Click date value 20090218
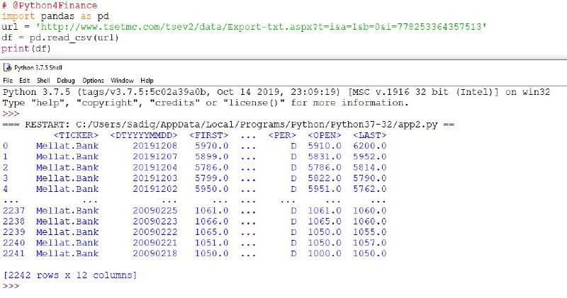The height and width of the screenshot is (298, 567). pos(155,253)
